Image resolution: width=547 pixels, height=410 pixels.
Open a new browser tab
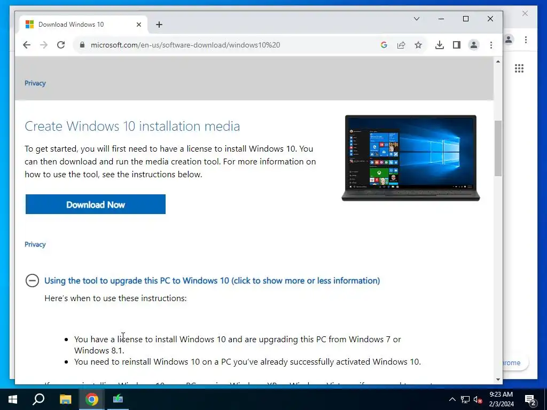click(159, 25)
